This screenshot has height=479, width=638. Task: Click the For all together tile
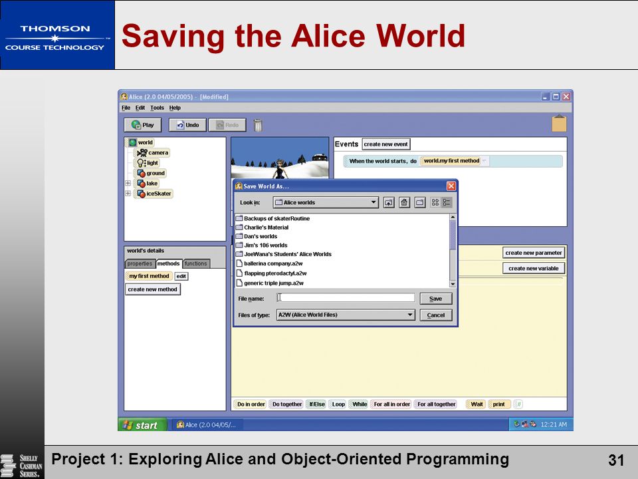(436, 404)
